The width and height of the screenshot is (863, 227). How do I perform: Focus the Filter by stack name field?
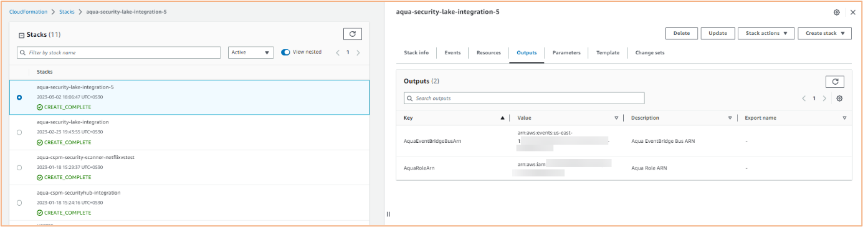point(118,52)
